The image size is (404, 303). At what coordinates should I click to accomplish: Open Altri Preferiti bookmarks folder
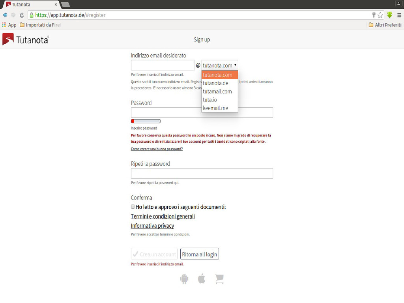pyautogui.click(x=385, y=25)
